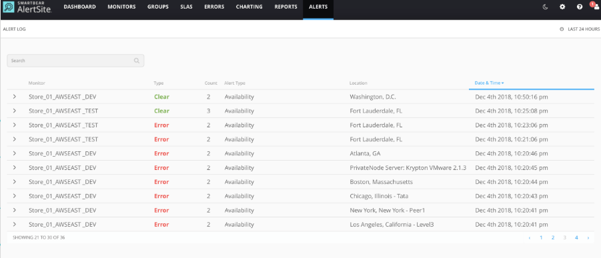This screenshot has height=258, width=601.
Task: Open the Monitors tab
Action: click(x=121, y=7)
